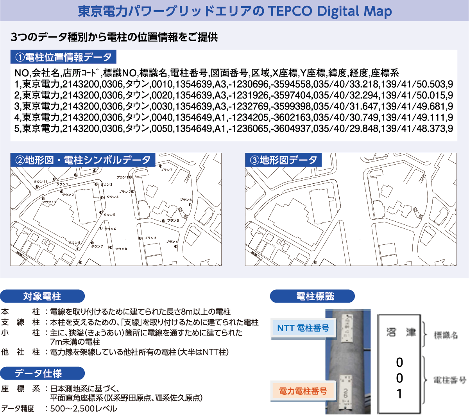The height and width of the screenshot is (416, 469).
Task: Select the タウン 11 pole marker
Action: 37,187
